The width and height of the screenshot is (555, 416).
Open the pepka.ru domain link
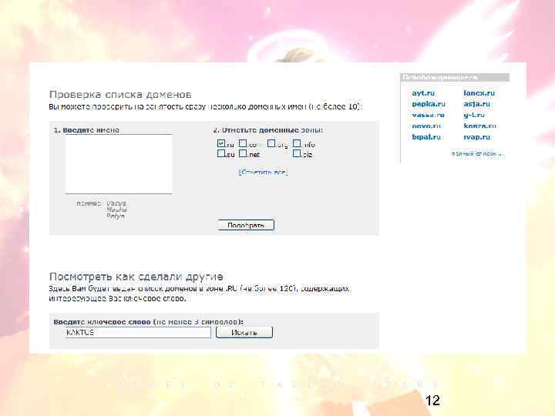429,104
